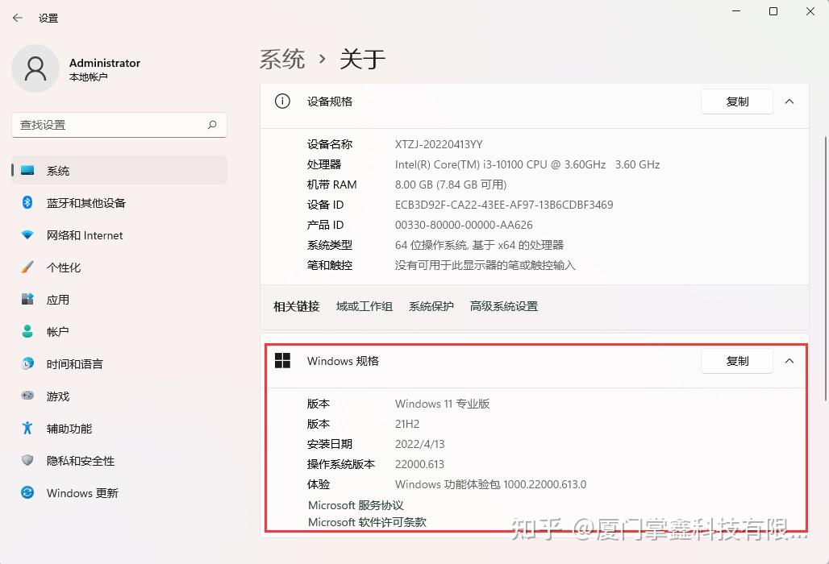829x564 pixels.
Task: Open Microsoft 软件许可条款 link
Action: pos(368,522)
